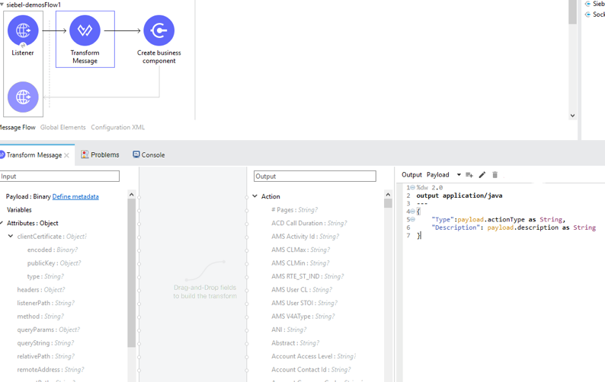The height and width of the screenshot is (382, 605).
Task: Click the Define metadata link
Action: click(75, 196)
